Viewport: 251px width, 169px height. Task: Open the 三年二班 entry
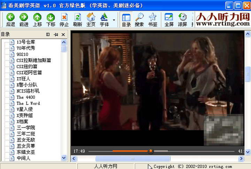(26, 134)
